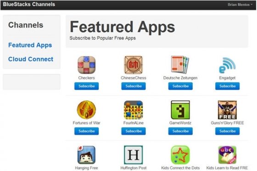Select the Huffington Post icon

134,155
